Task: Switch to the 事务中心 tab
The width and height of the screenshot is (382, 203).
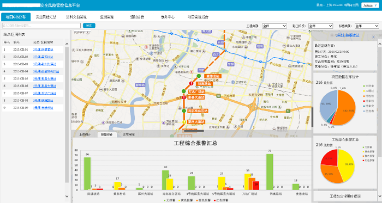Action: click(168, 17)
